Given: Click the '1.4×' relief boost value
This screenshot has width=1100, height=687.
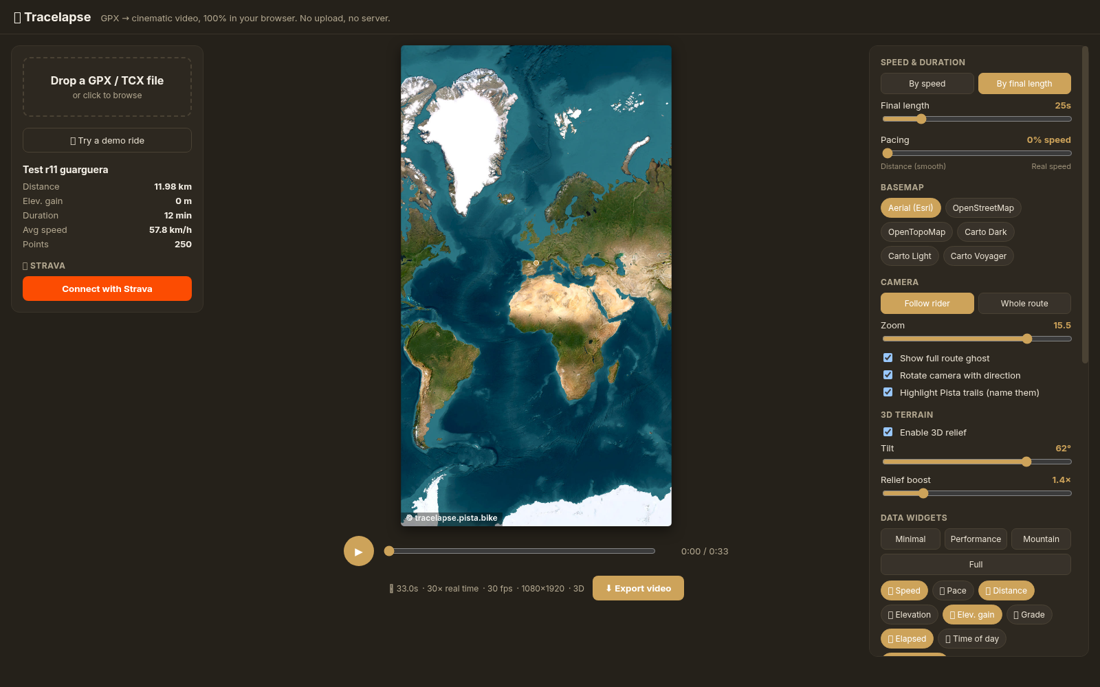Looking at the screenshot, I should (x=1061, y=480).
